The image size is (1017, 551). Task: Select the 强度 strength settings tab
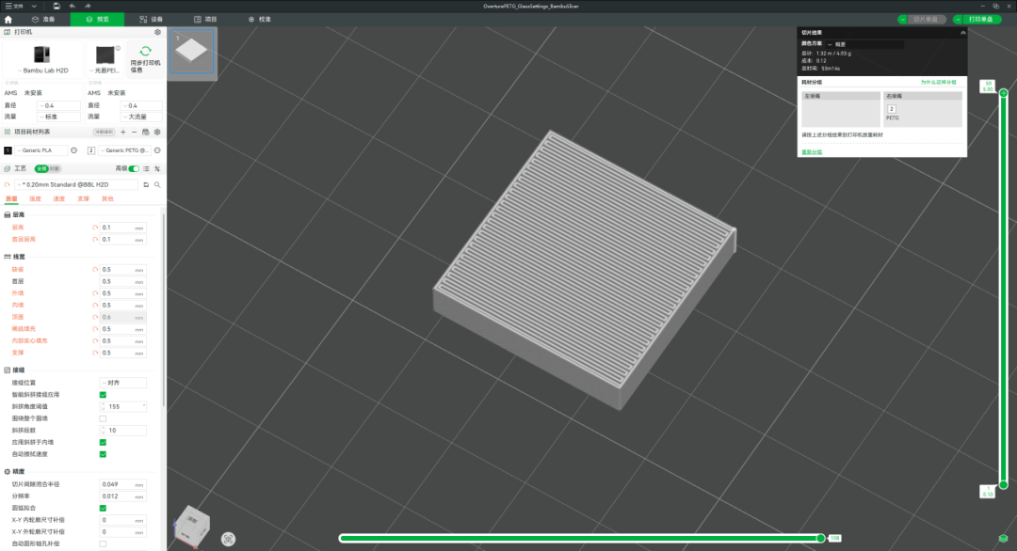point(35,198)
